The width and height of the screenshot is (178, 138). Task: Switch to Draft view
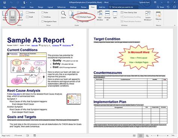tap(30, 17)
